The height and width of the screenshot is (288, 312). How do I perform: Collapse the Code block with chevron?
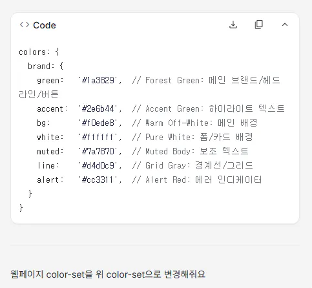coord(285,25)
